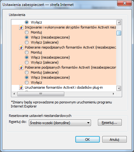Click icon next to Pobieranie niepodpisanych formantów ActiveX

[x=21, y=47]
